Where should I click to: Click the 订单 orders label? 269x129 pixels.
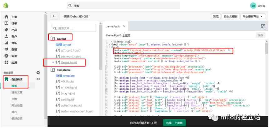[x=14, y=23]
